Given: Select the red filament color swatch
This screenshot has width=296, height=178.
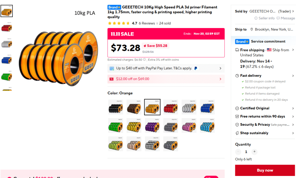Looking at the screenshot, I should point(171,107).
